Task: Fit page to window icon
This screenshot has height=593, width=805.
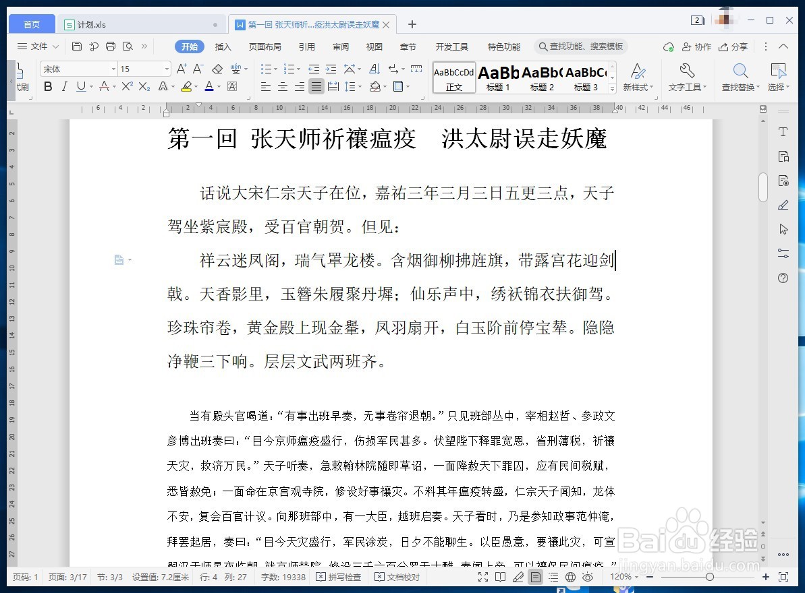Action: [x=783, y=577]
